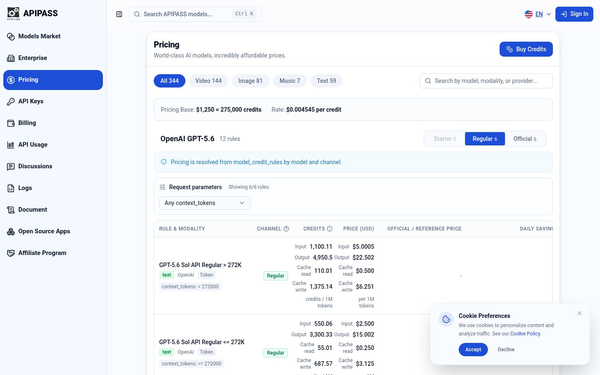Click the PRICE (USD) column header

(x=359, y=229)
